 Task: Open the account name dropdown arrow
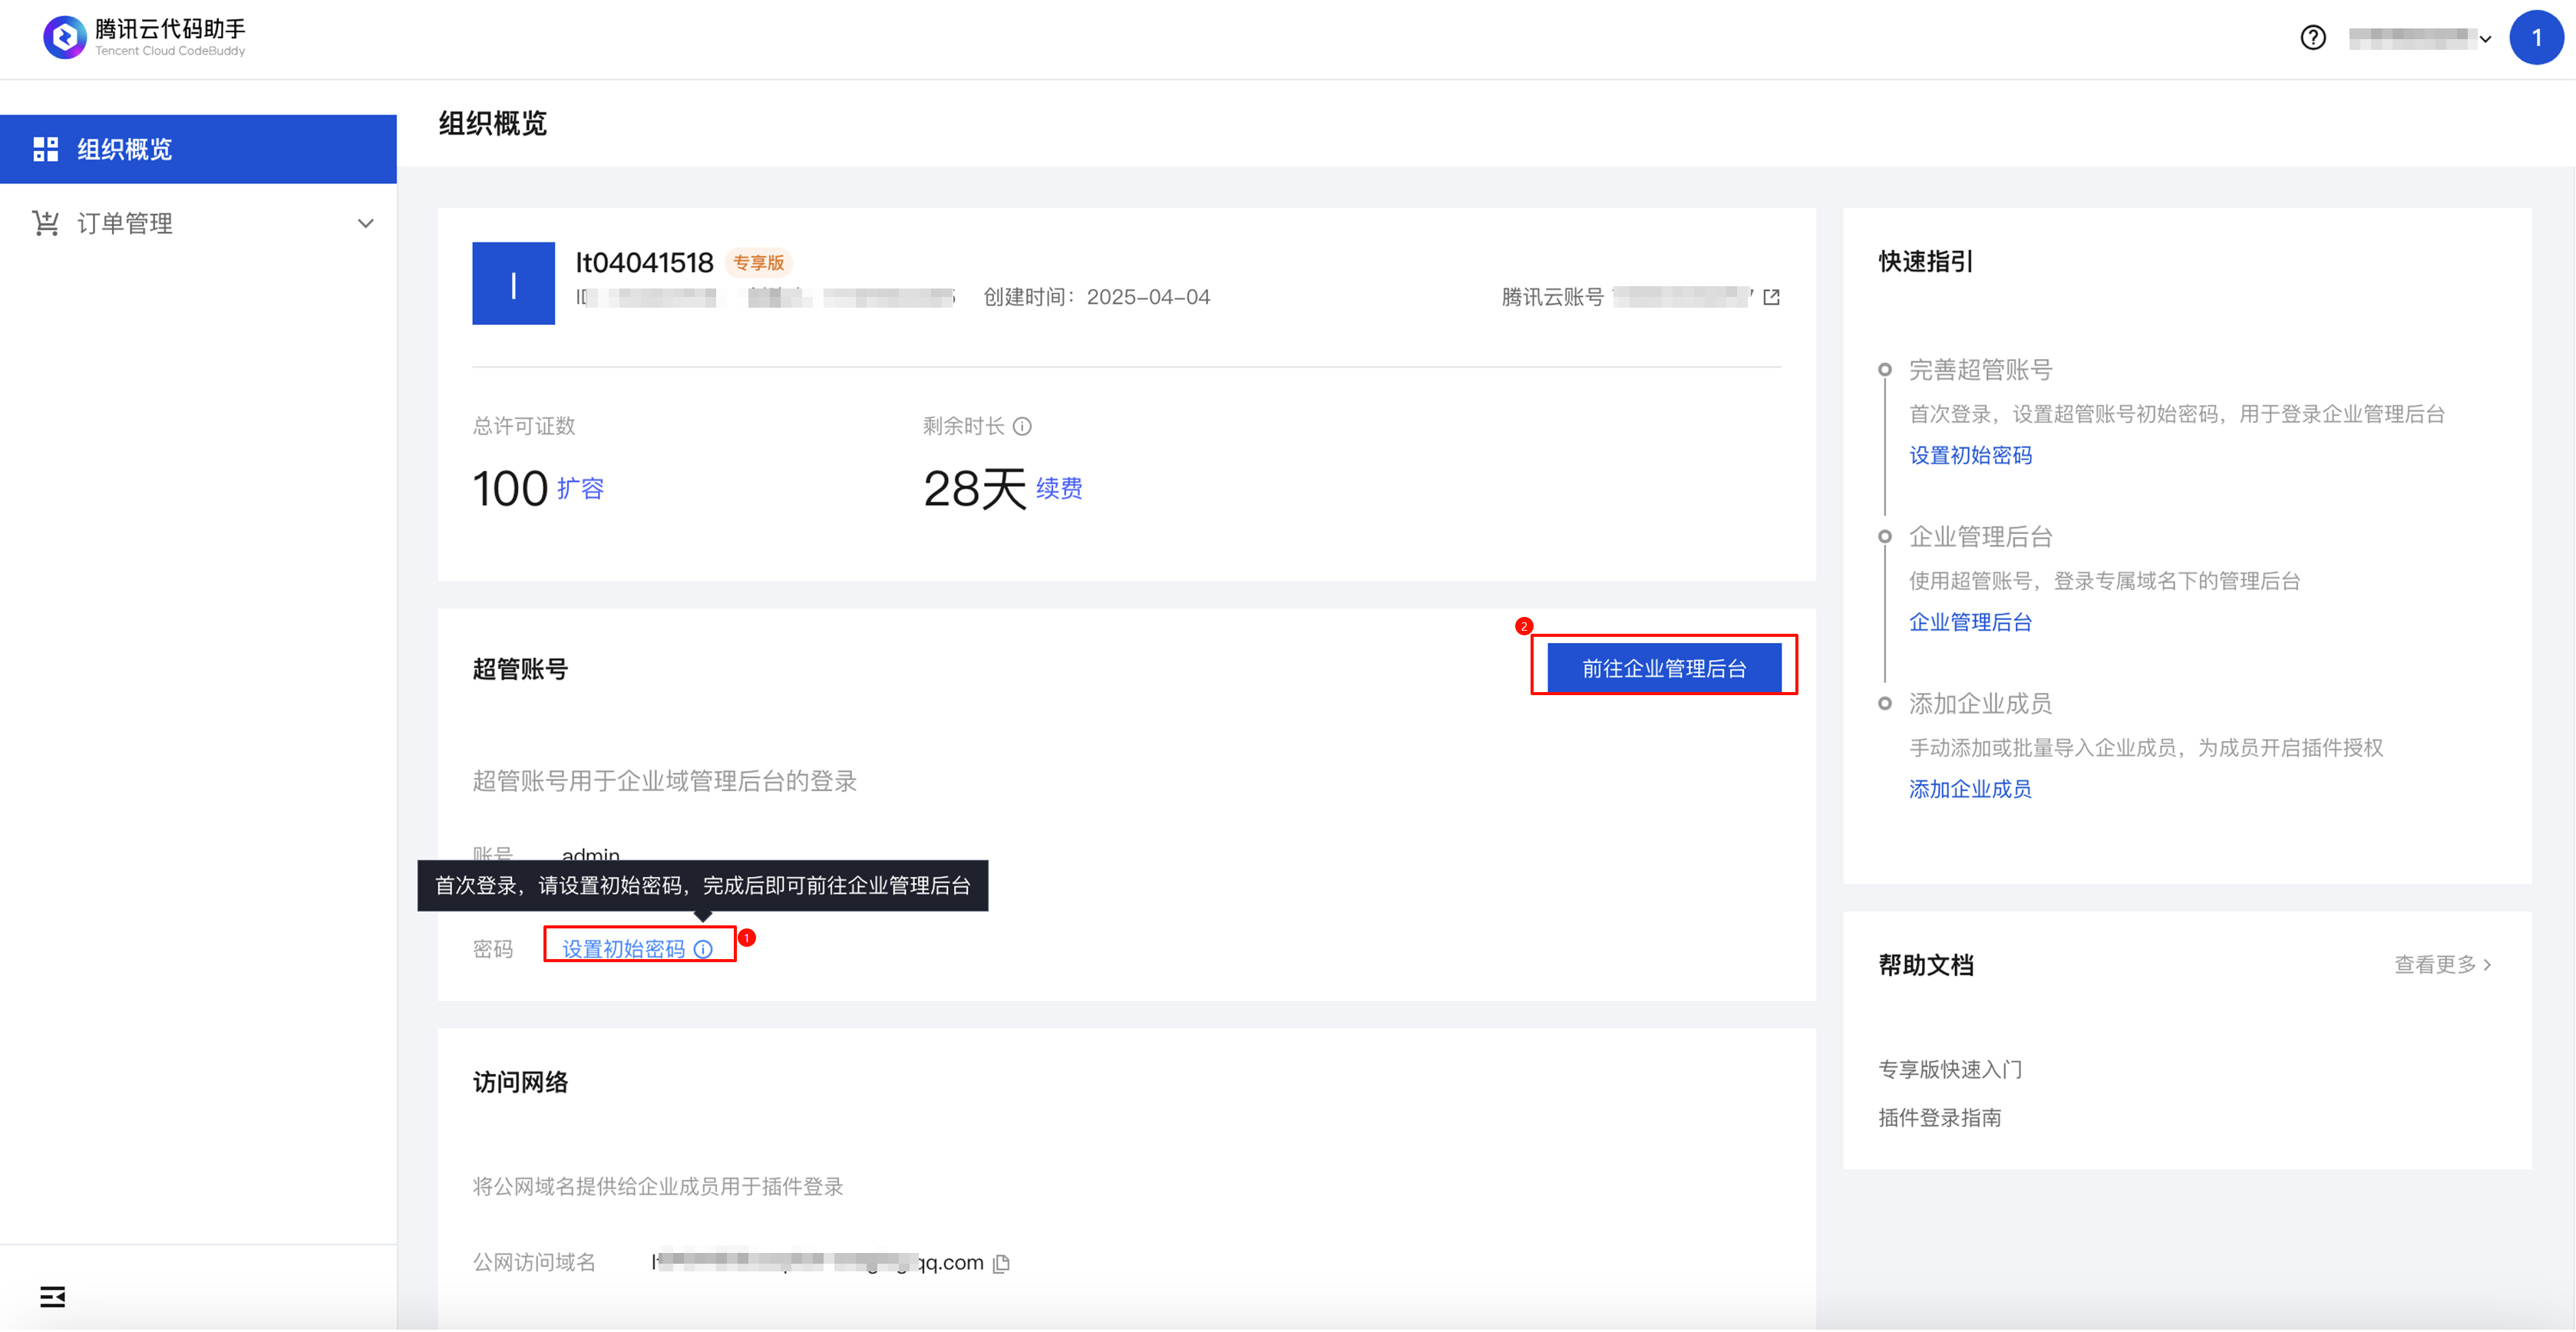click(x=2485, y=39)
